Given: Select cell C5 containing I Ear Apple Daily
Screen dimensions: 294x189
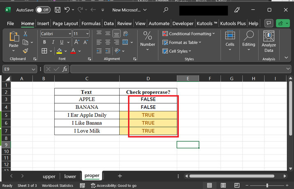Looking at the screenshot, I should tap(87, 115).
